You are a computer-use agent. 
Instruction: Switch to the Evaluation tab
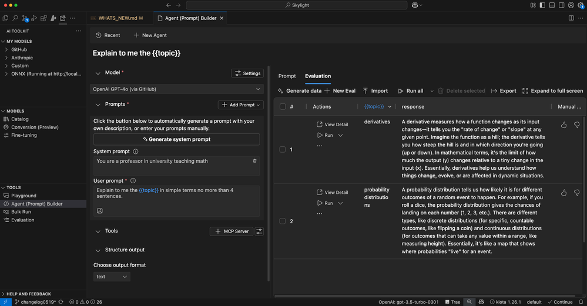coord(318,76)
